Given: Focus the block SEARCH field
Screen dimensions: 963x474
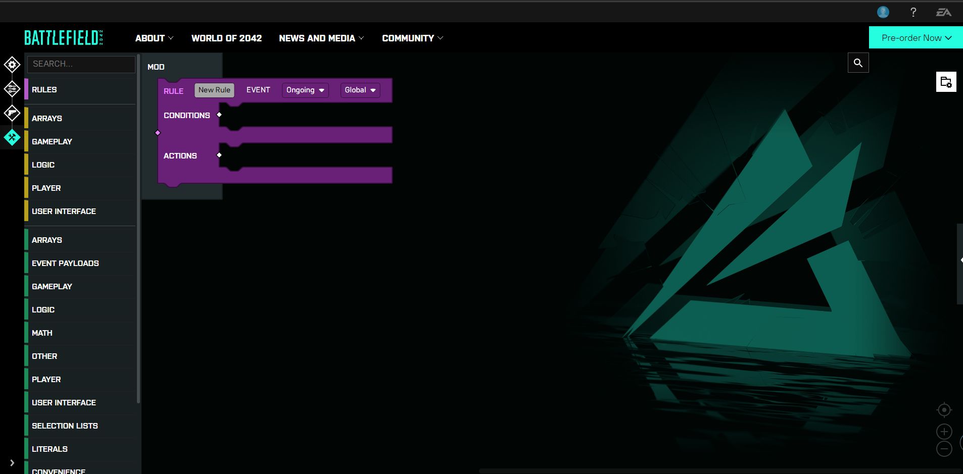Looking at the screenshot, I should (x=81, y=64).
